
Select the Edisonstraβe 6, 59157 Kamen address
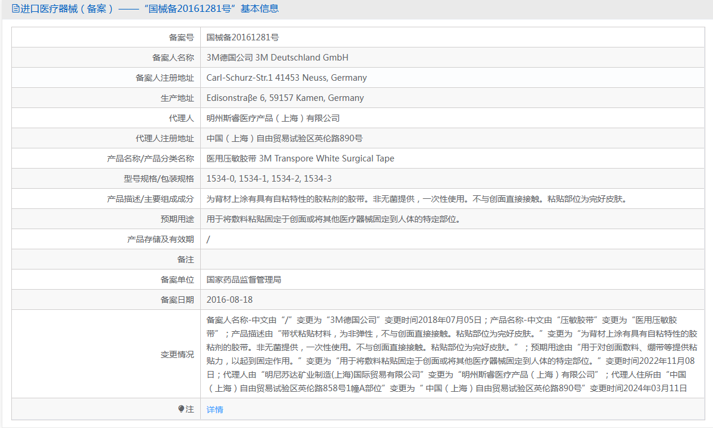tap(285, 98)
